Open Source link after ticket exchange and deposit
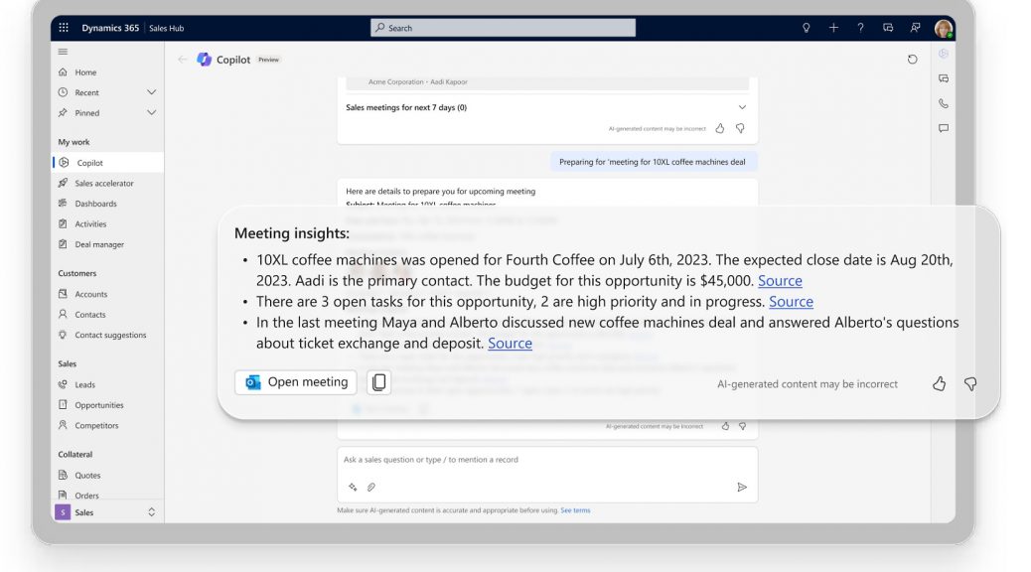The width and height of the screenshot is (1031, 572). pos(510,344)
